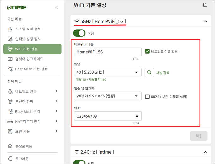Click the 네트워크 이름 HomeWiFi_5G field
The width and height of the screenshot is (215, 164).
coord(108,52)
